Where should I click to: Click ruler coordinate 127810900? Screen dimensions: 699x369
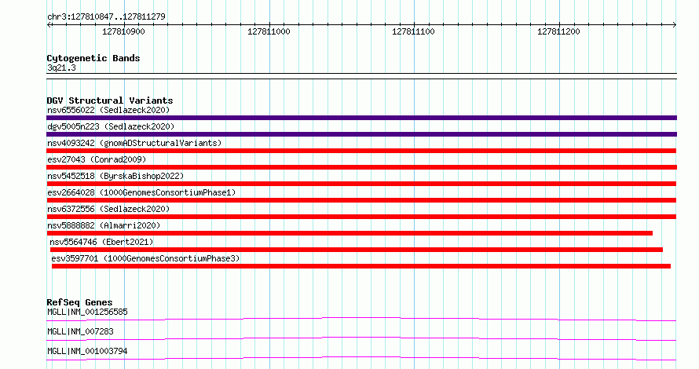pyautogui.click(x=123, y=31)
